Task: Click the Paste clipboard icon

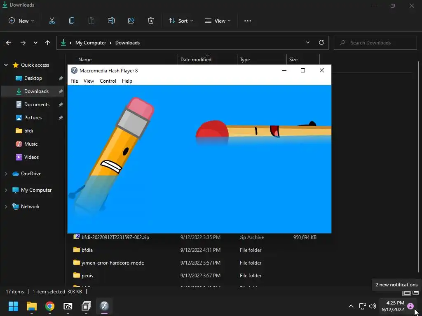Action: coord(91,21)
